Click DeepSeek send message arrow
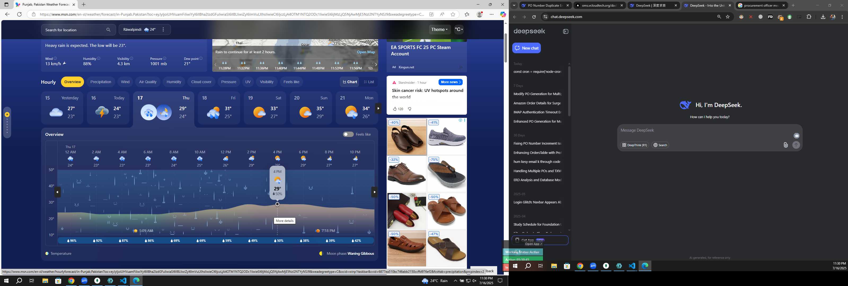The image size is (848, 286). click(x=796, y=145)
